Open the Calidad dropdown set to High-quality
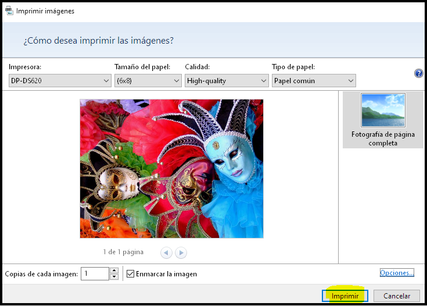This screenshot has width=427, height=306. tap(226, 81)
